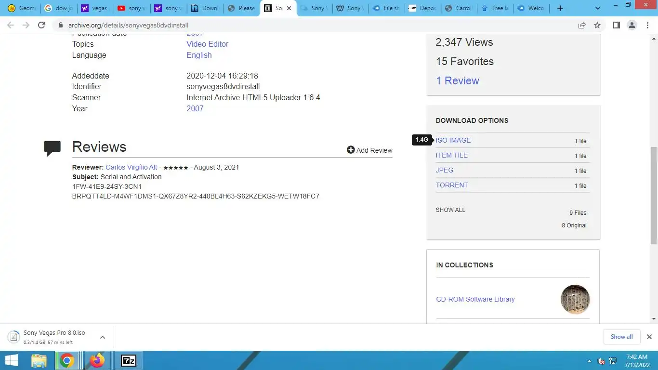Screen dimensions: 658x370
Task: Click Show all downloads button
Action: (621, 337)
